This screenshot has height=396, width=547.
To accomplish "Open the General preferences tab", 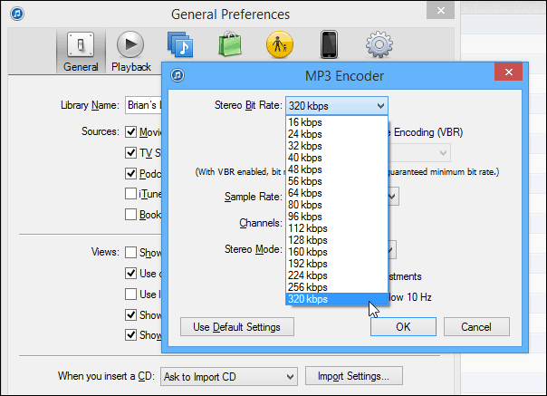I will tap(81, 52).
